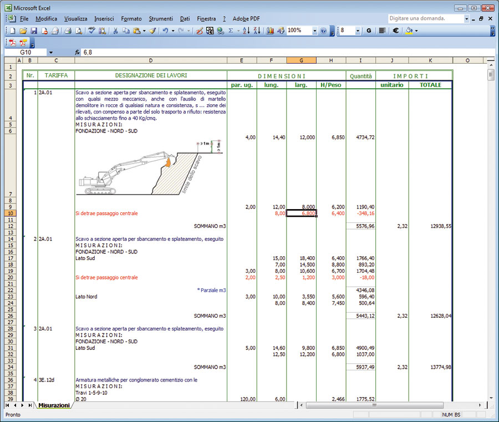The height and width of the screenshot is (422, 499).
Task: Go to the last sheet tab arrow
Action: tap(29, 405)
